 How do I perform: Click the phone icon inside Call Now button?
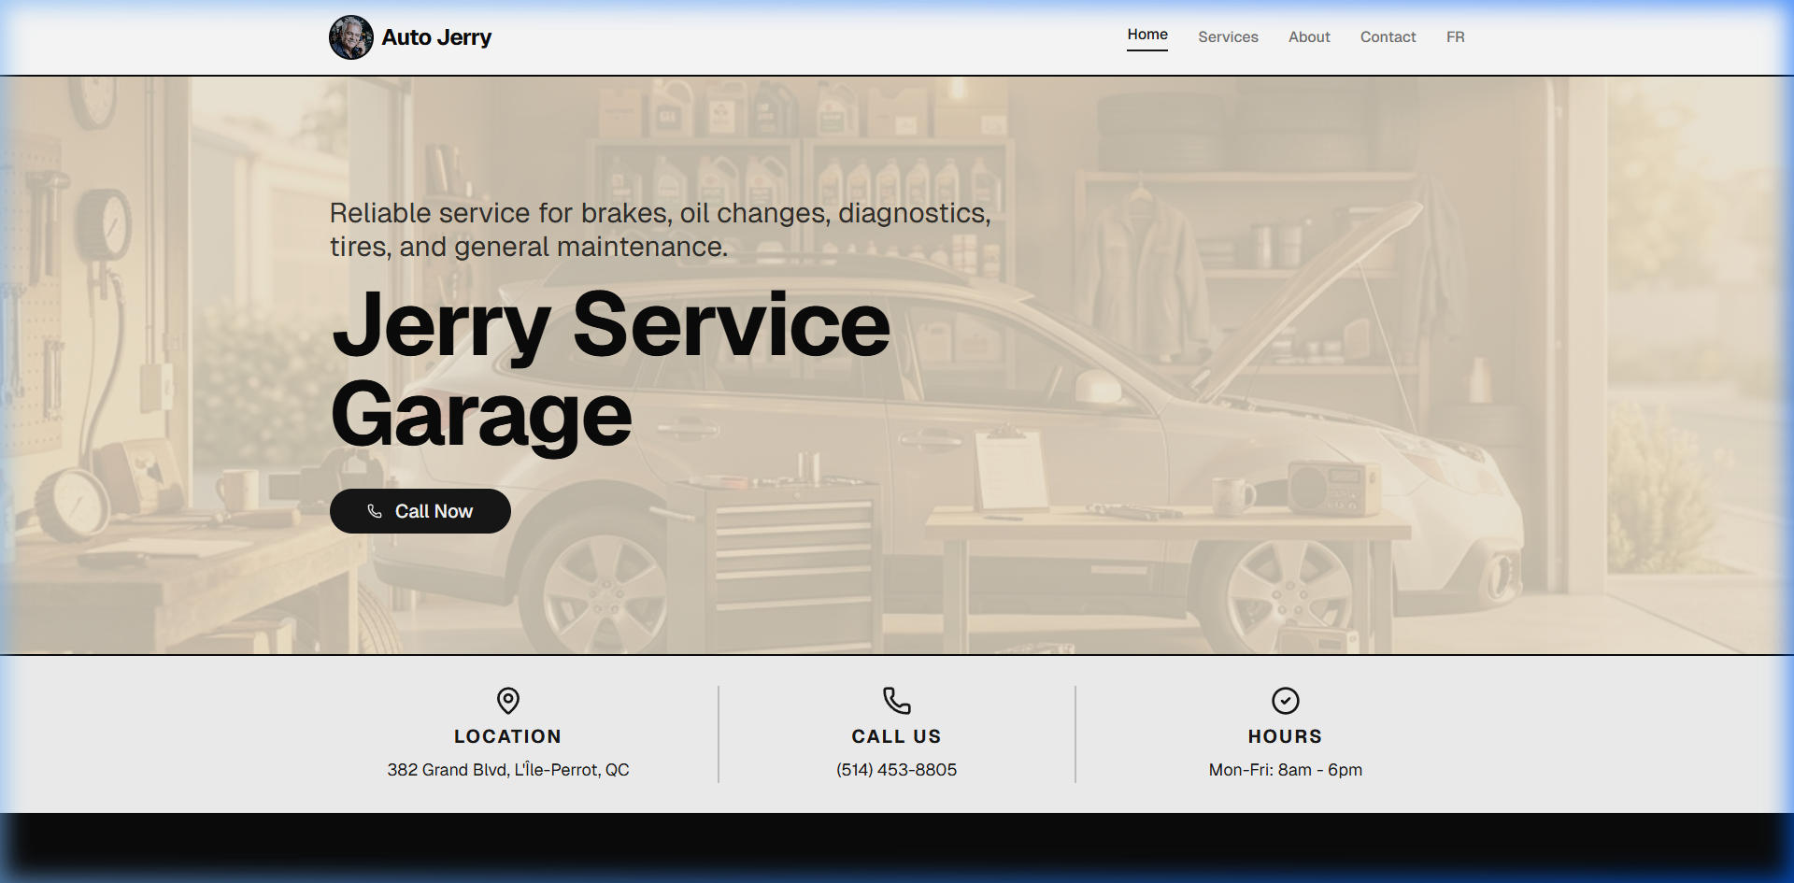[x=375, y=511]
